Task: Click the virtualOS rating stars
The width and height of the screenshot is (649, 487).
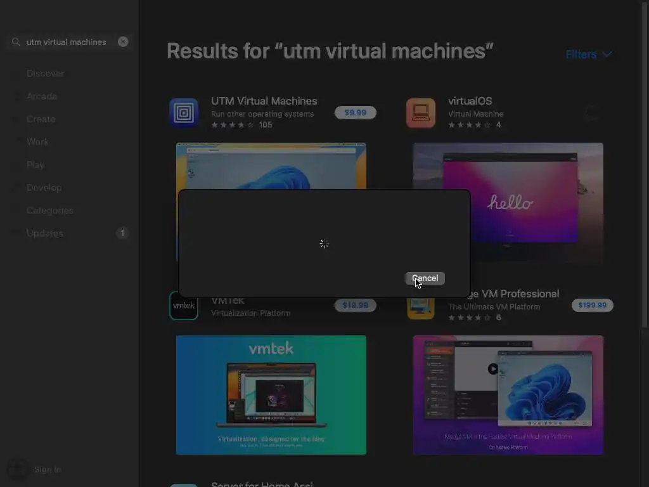Action: point(470,125)
